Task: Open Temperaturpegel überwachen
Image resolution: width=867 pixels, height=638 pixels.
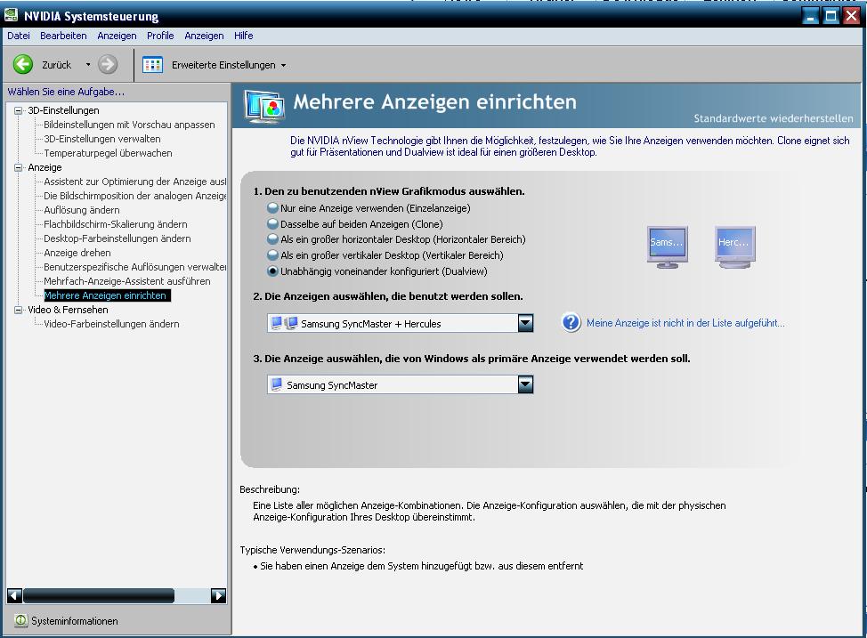Action: pos(108,153)
